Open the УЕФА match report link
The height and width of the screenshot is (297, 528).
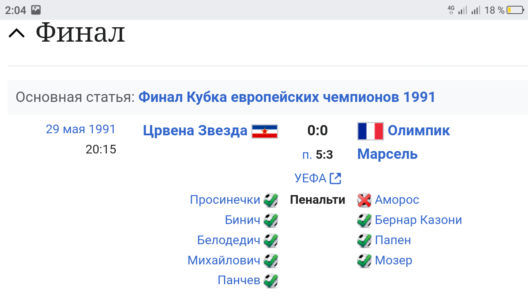tap(310, 178)
